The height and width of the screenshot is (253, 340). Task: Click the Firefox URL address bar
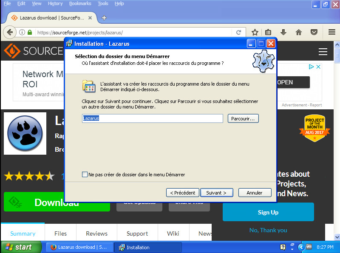click(x=134, y=33)
